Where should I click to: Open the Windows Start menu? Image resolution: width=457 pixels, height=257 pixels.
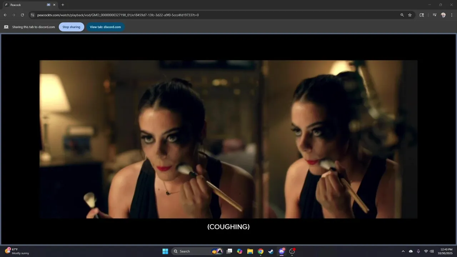tap(165, 251)
